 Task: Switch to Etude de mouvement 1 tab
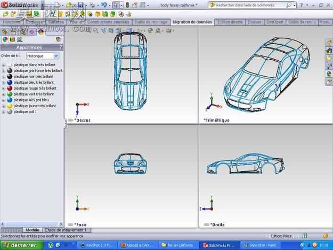point(66,230)
